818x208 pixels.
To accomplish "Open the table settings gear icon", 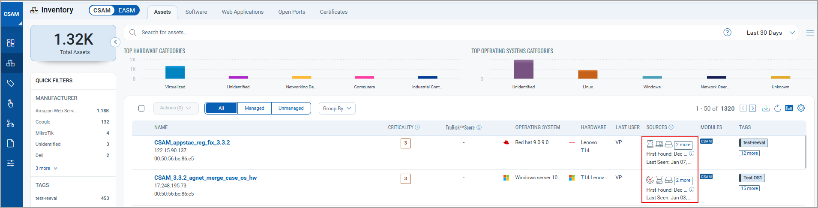I will (x=801, y=108).
